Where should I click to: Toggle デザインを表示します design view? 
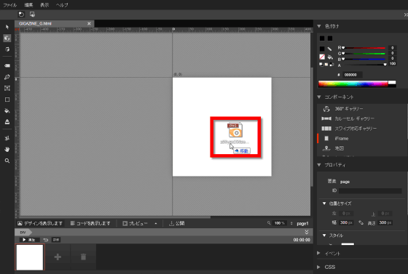tap(40, 223)
